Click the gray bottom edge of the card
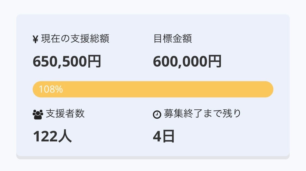The width and height of the screenshot is (306, 171). coord(153,157)
